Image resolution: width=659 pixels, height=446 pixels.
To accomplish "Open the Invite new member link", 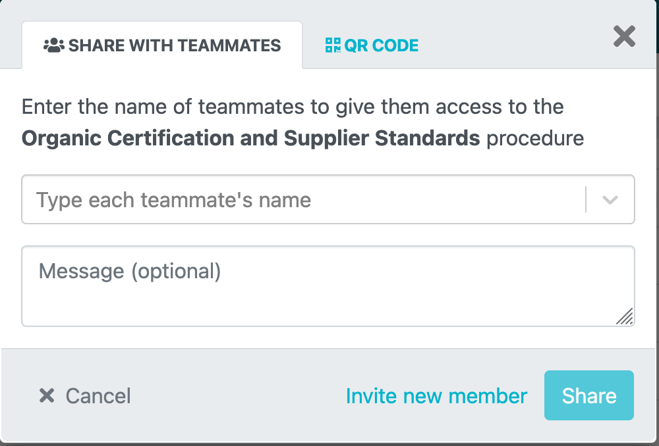I will point(436,396).
